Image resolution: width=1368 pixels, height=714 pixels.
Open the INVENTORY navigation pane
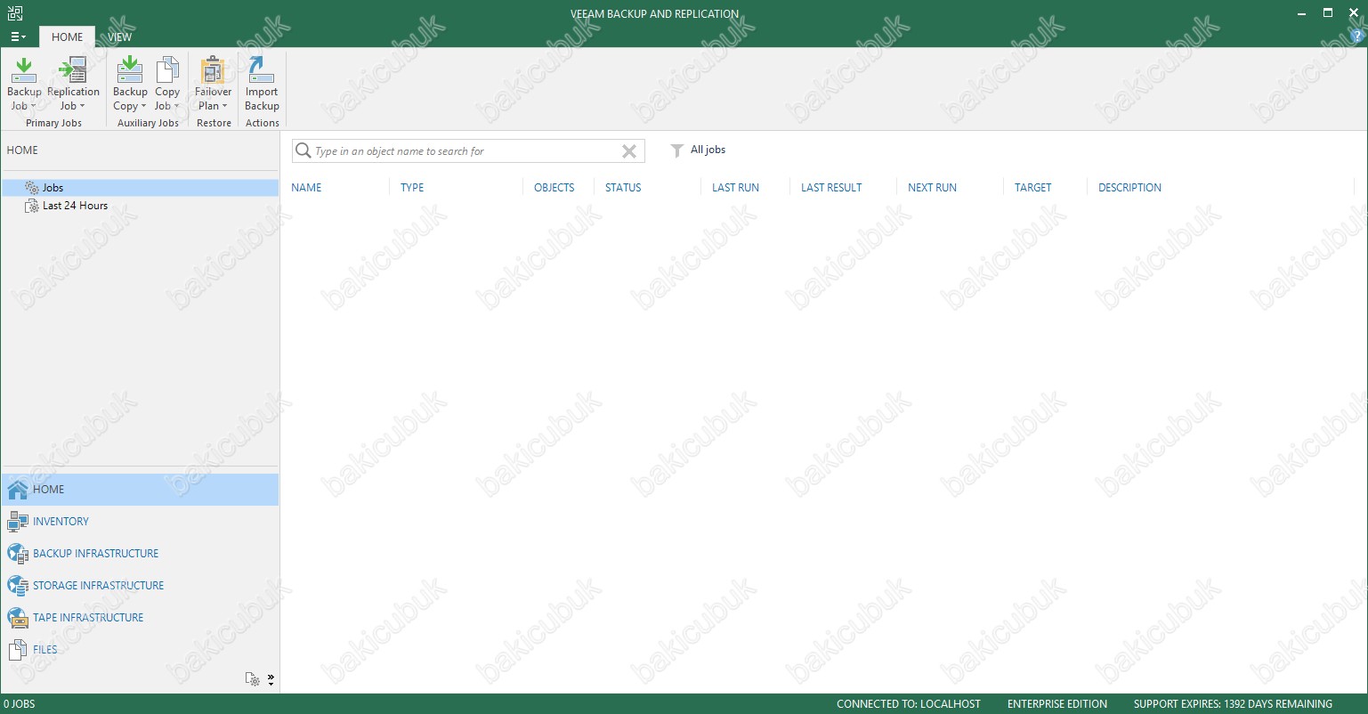(141, 522)
